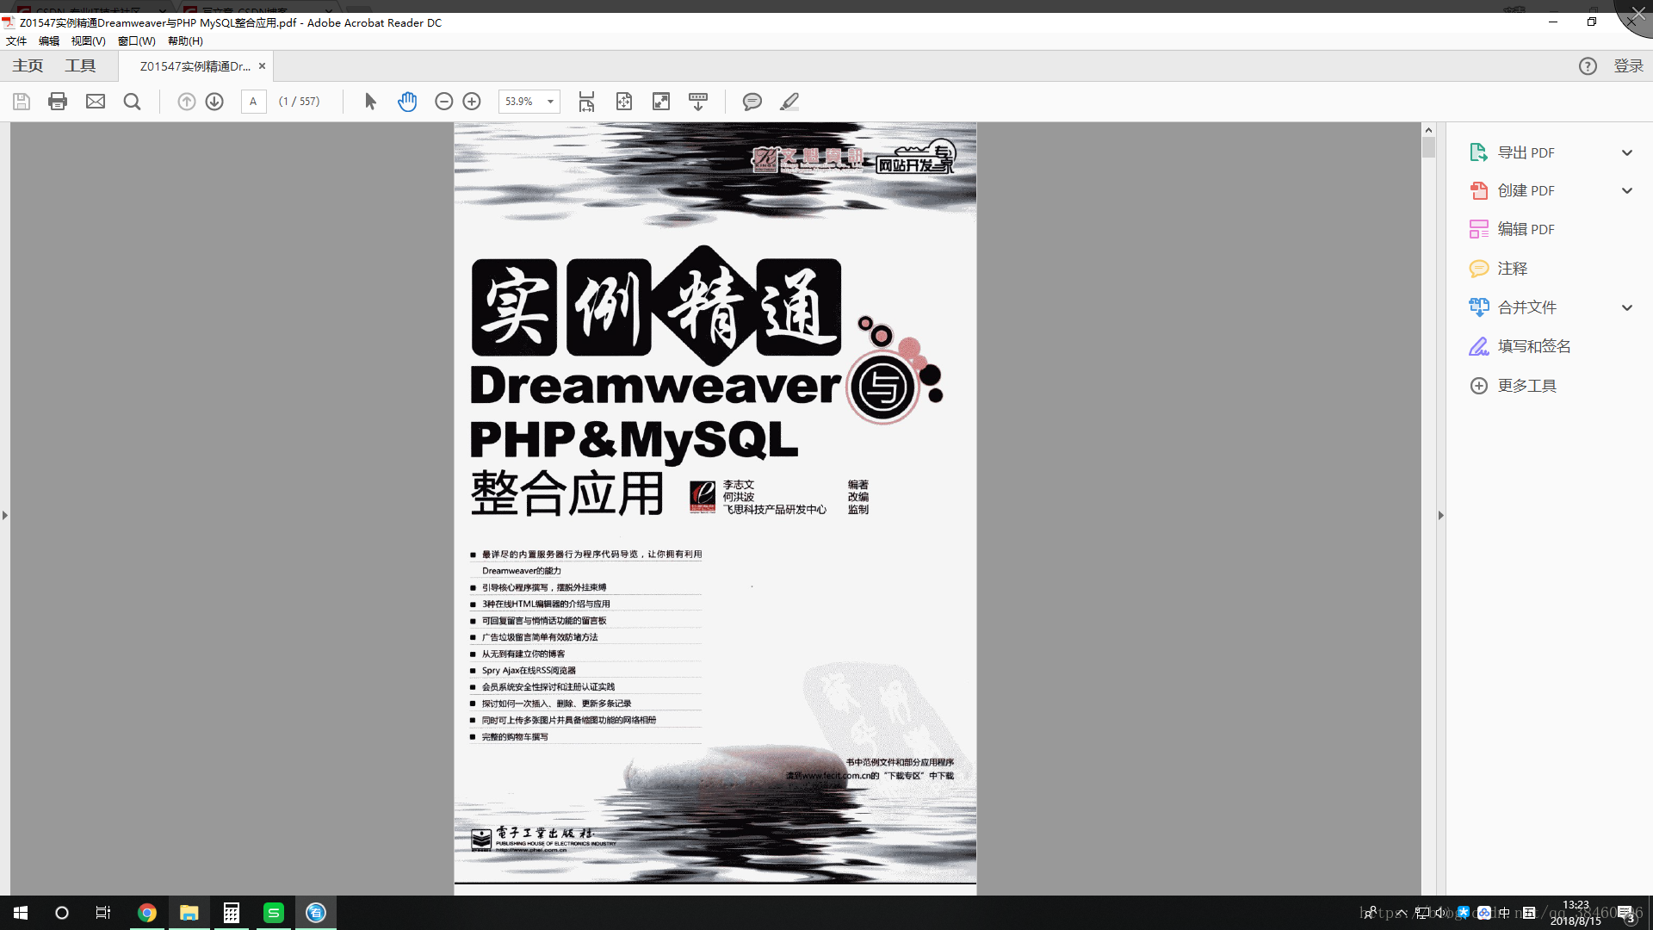This screenshot has height=930, width=1653.
Task: Open the Windows Start menu
Action: tap(21, 913)
